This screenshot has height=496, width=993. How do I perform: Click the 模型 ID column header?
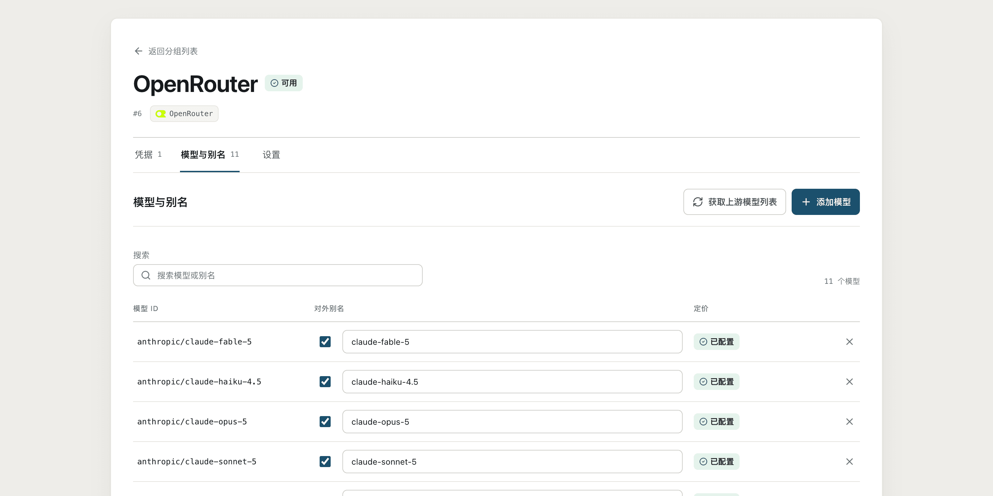(x=146, y=309)
